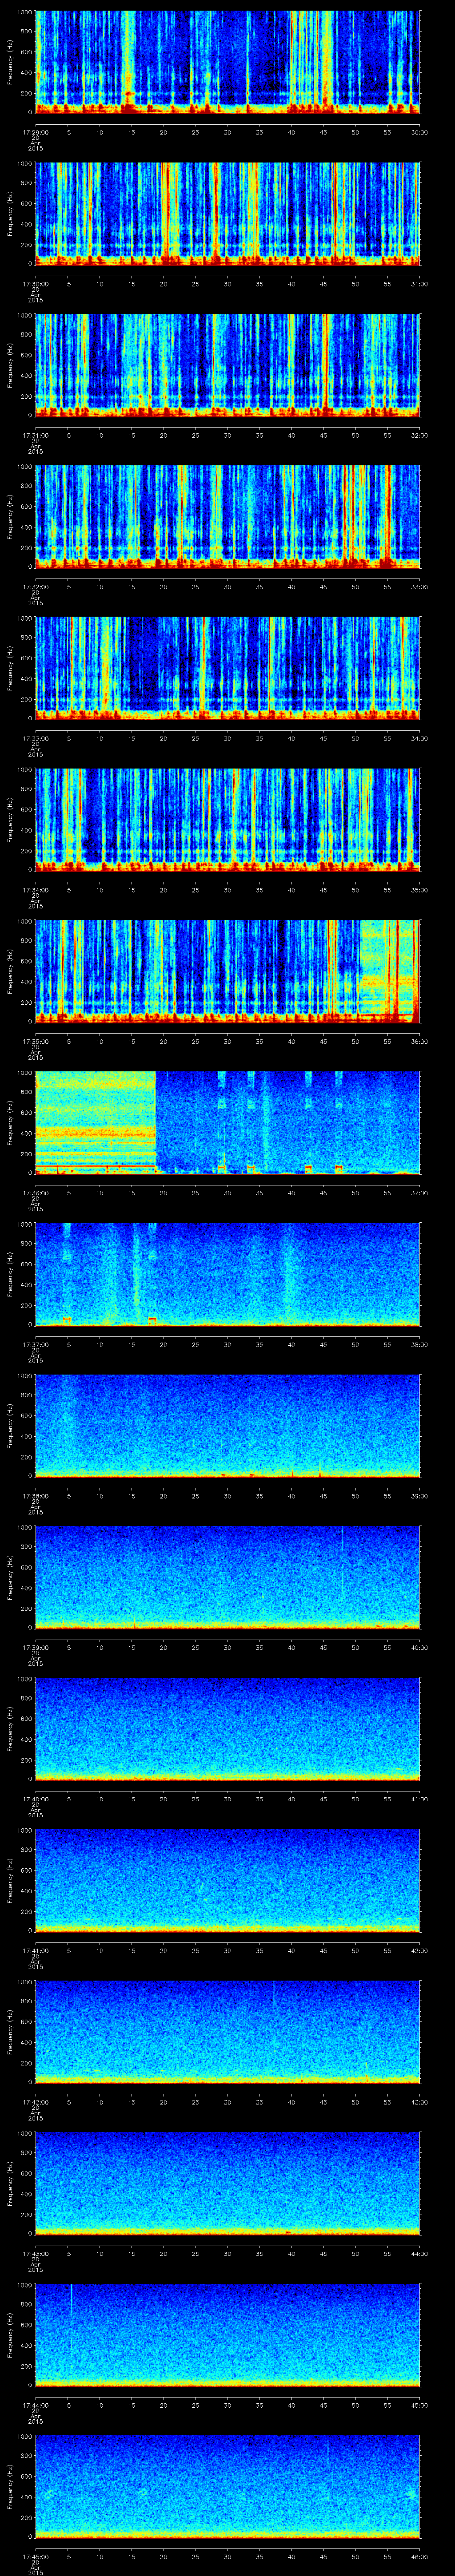Click the 17:36:00 start time label
455x2576 pixels.
click(36, 1193)
